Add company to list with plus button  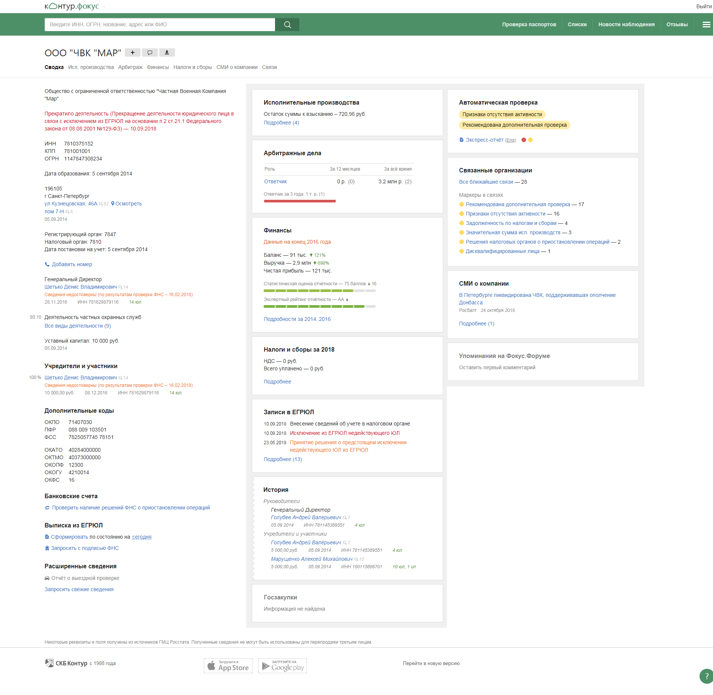[x=132, y=52]
